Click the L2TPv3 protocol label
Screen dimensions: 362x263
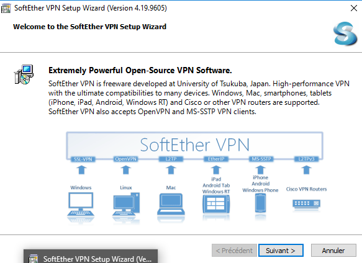(306, 159)
